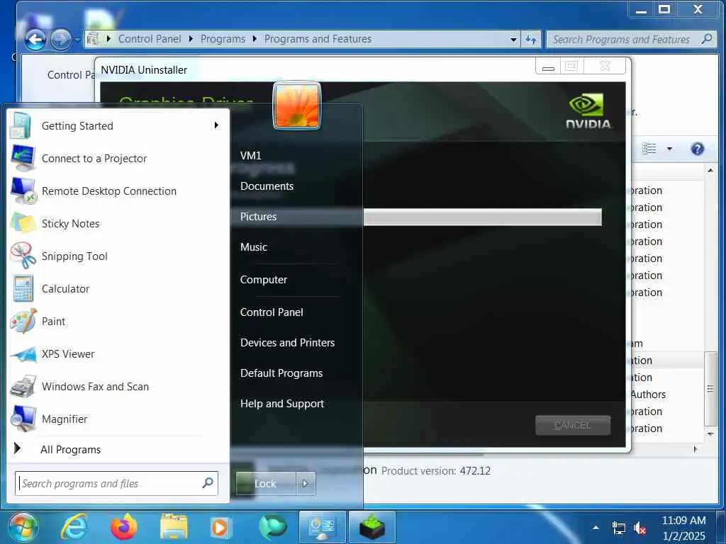
Task: Click the muted volume tray icon
Action: click(640, 528)
